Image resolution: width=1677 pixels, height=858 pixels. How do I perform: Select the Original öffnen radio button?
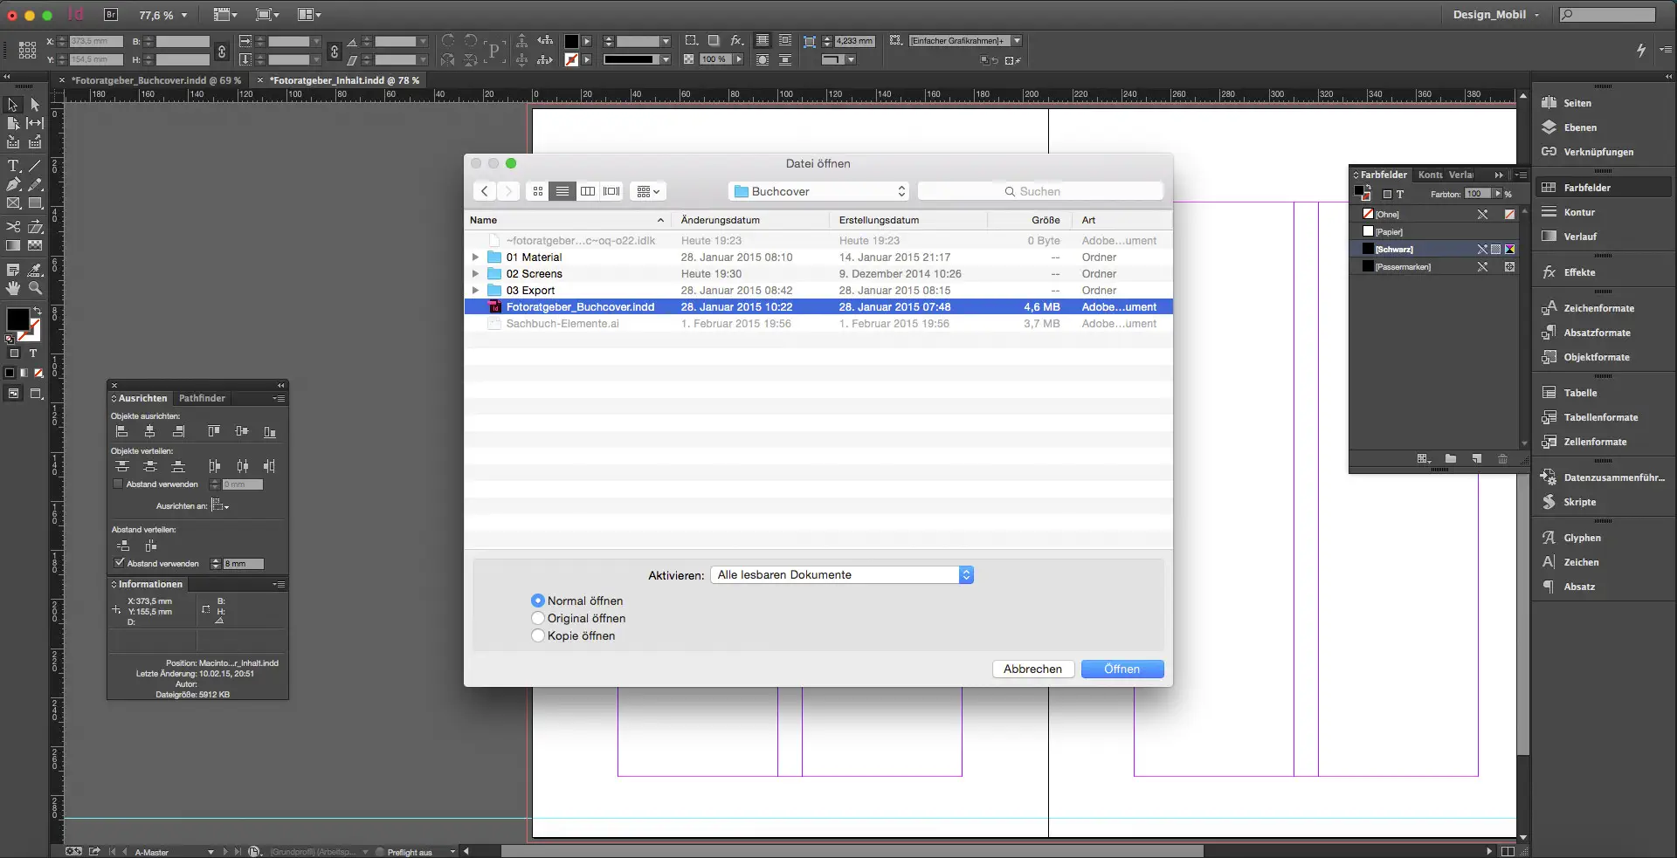tap(538, 618)
